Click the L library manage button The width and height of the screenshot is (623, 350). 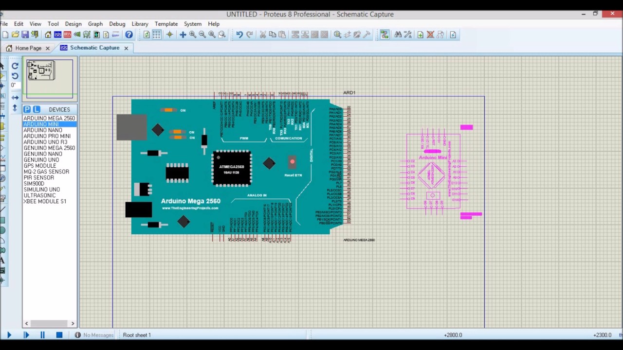[37, 109]
